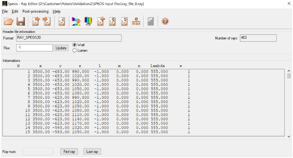Click the spectrum with arrow icon
Viewport: 293px width, 158px height.
(x=76, y=21)
